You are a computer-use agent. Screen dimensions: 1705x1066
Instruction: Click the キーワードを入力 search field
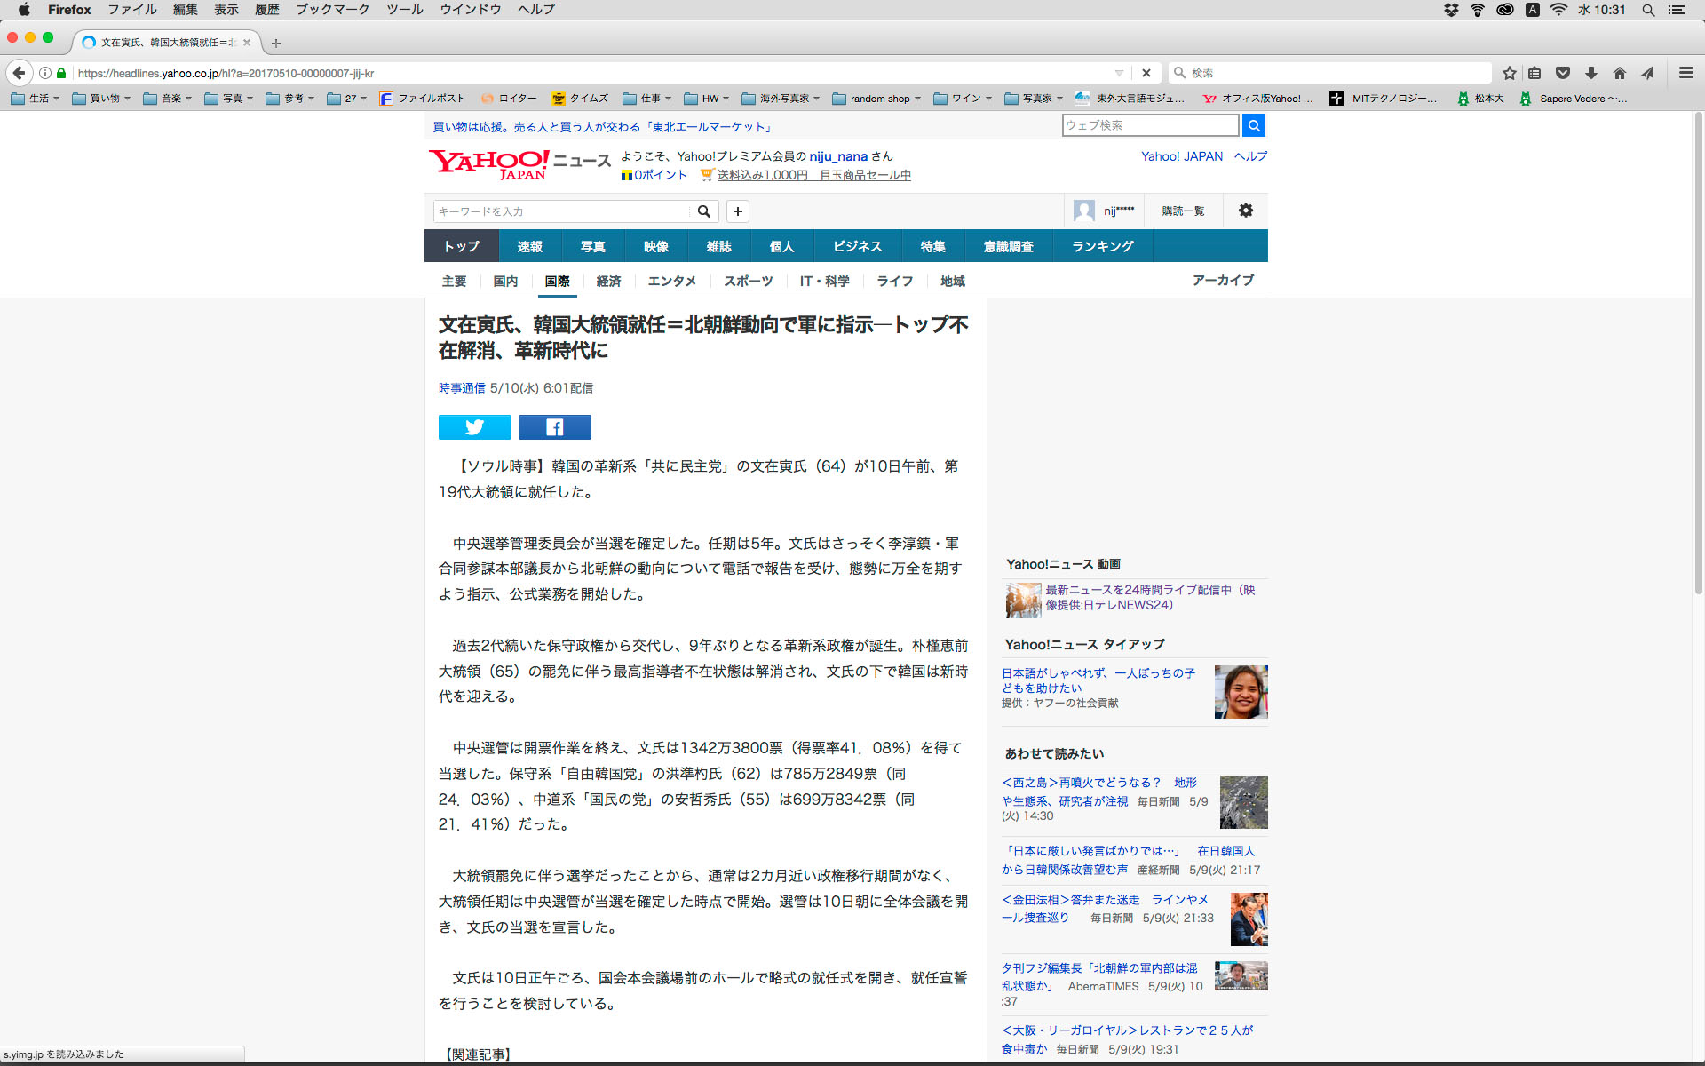561,211
